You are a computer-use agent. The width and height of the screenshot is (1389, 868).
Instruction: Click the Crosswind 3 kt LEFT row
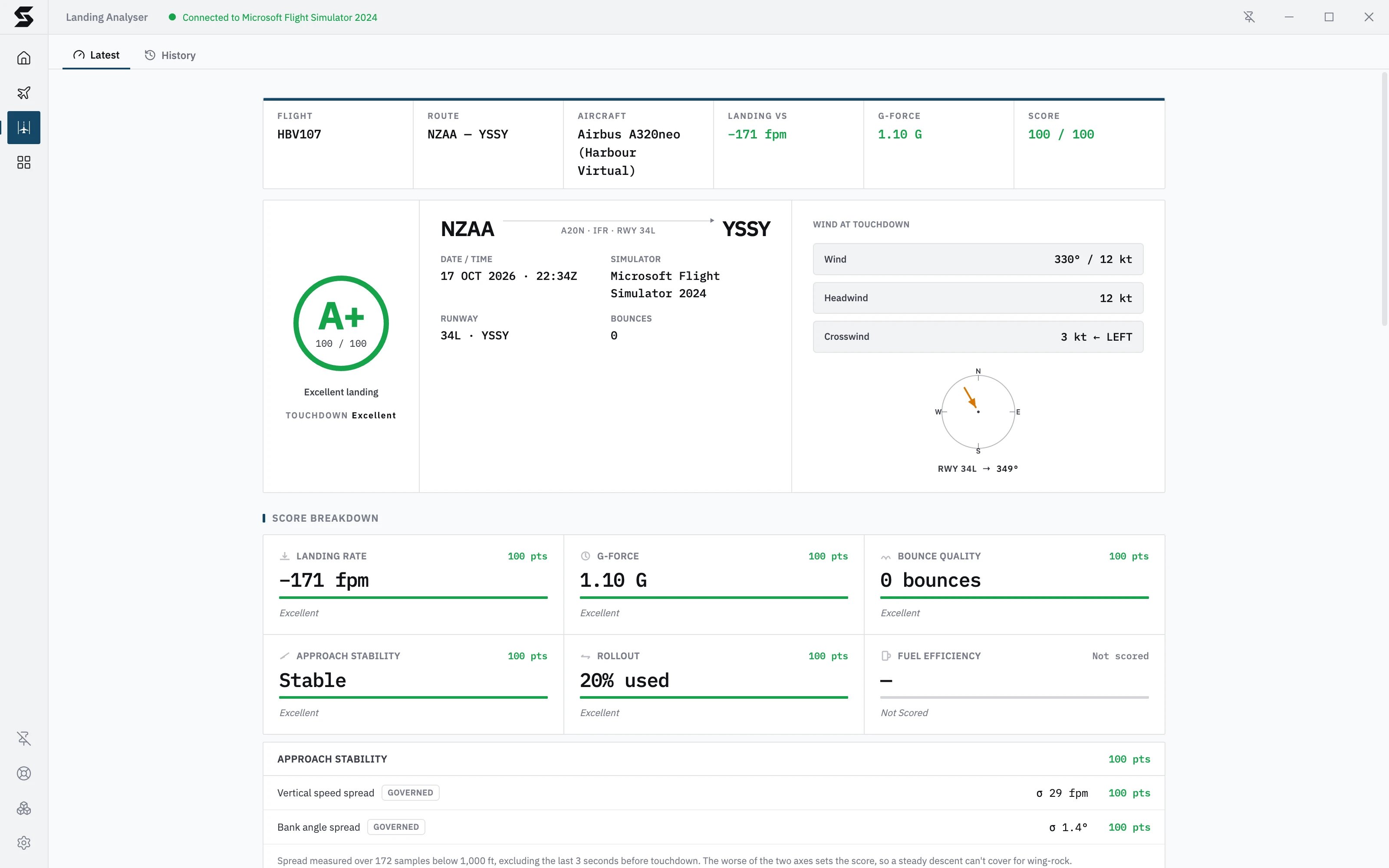tap(978, 337)
